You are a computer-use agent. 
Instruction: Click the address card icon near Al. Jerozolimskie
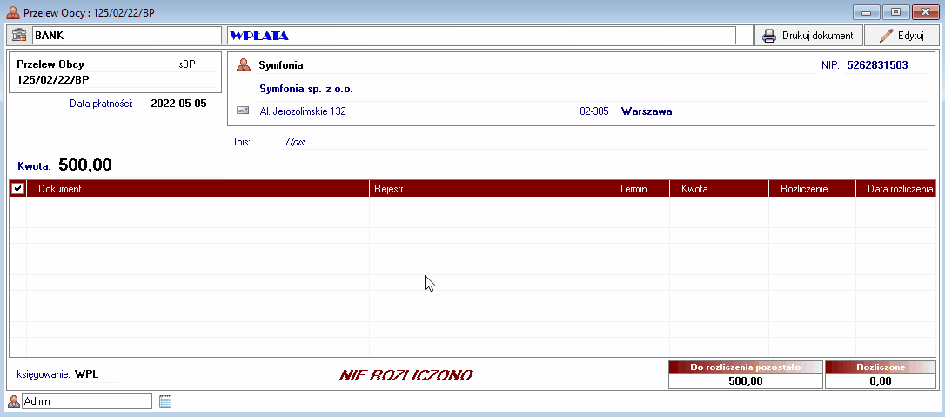click(243, 111)
